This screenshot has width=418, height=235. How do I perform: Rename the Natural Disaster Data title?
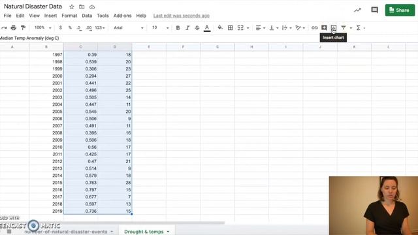pos(33,7)
